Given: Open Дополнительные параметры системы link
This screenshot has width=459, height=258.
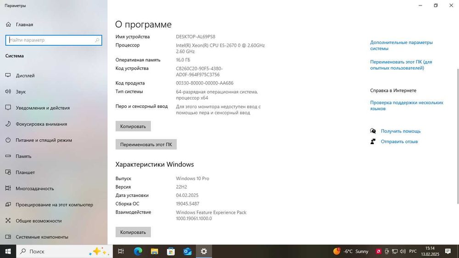Looking at the screenshot, I should [x=401, y=45].
